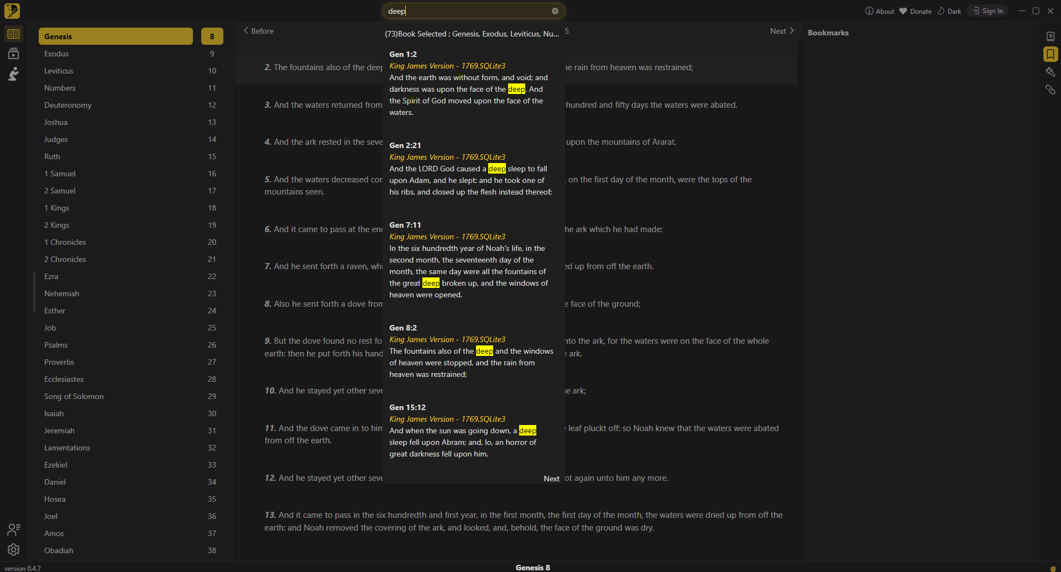Click Next in the search results popup
1061x572 pixels.
click(x=551, y=479)
